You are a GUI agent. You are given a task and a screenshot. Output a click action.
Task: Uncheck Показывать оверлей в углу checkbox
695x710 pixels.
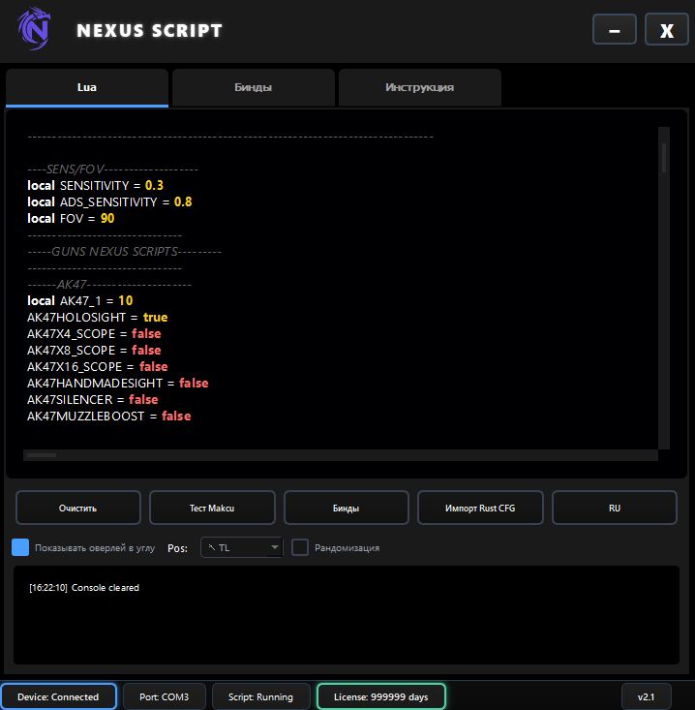20,547
